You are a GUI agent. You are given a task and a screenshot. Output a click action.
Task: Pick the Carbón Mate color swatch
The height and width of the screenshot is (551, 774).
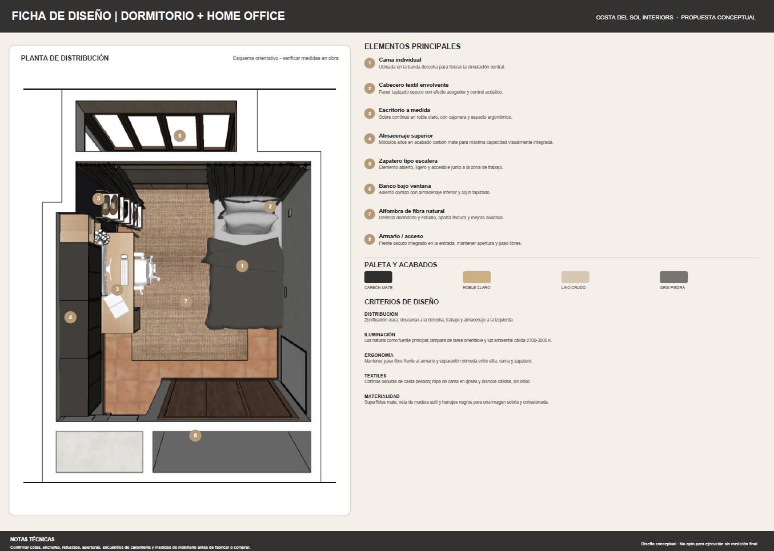pos(378,277)
